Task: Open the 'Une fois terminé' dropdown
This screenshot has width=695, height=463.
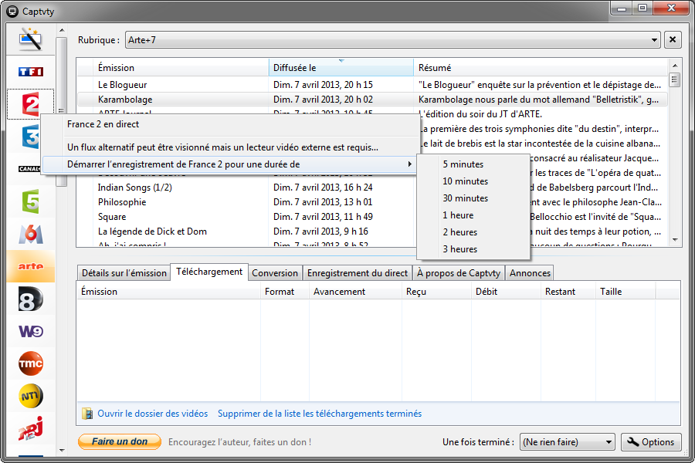Action: [568, 442]
